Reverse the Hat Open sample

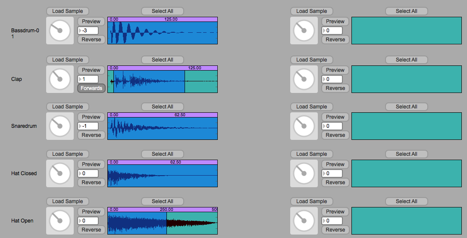[91, 230]
